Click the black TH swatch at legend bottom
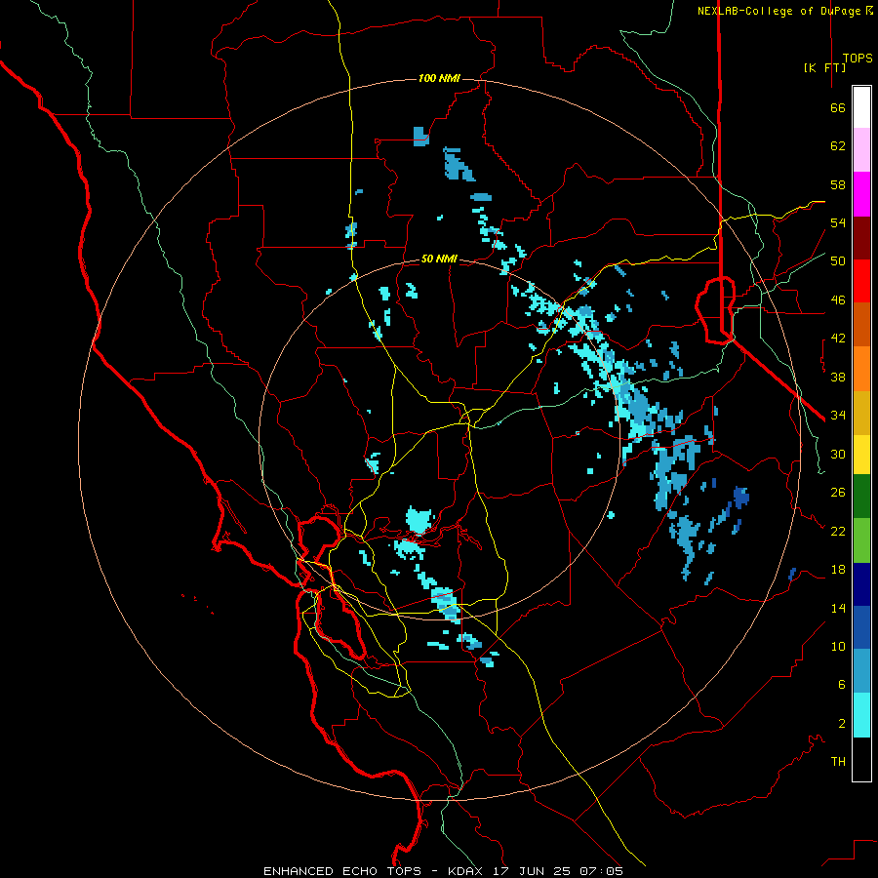Image resolution: width=878 pixels, height=878 pixels. pyautogui.click(x=861, y=759)
